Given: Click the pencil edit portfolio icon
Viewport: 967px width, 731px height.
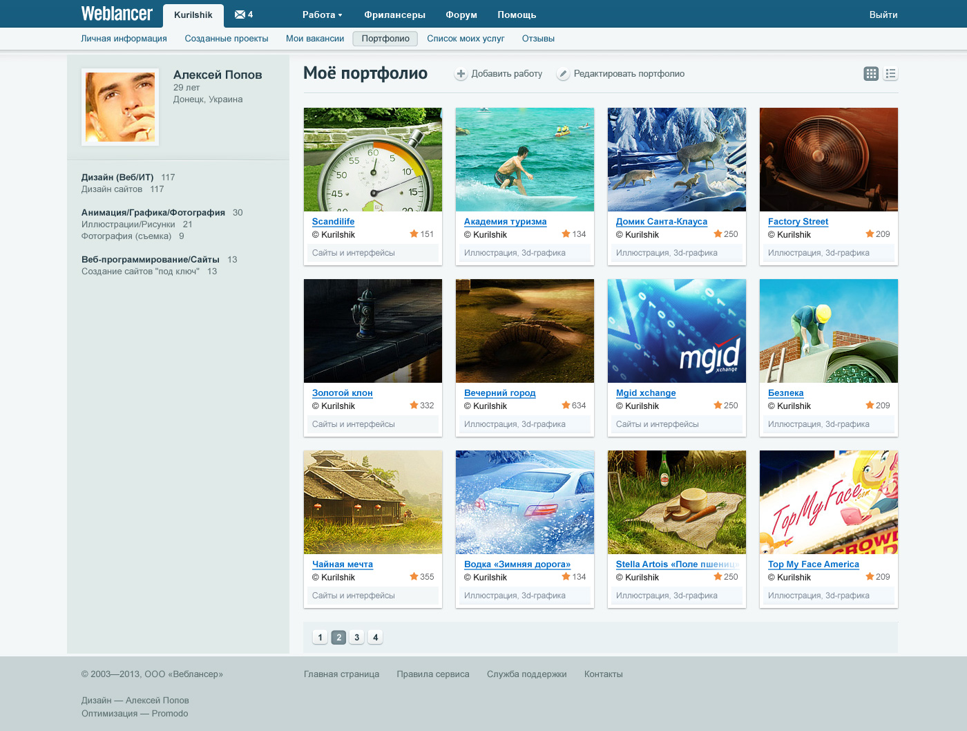Looking at the screenshot, I should (x=563, y=74).
